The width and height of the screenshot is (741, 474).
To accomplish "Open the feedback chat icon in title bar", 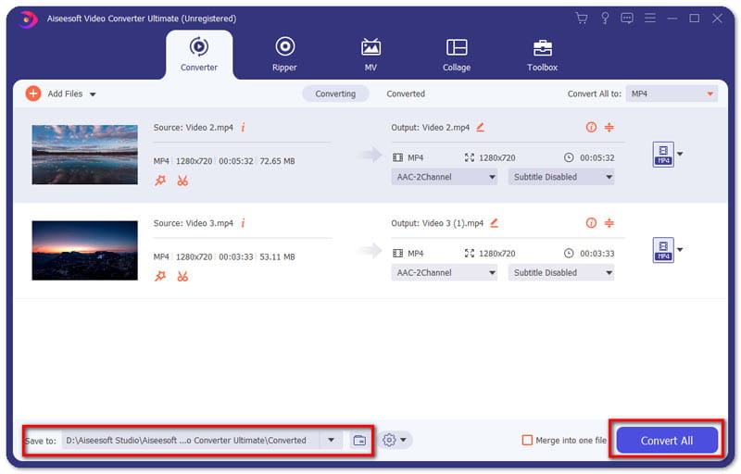I will pyautogui.click(x=627, y=19).
